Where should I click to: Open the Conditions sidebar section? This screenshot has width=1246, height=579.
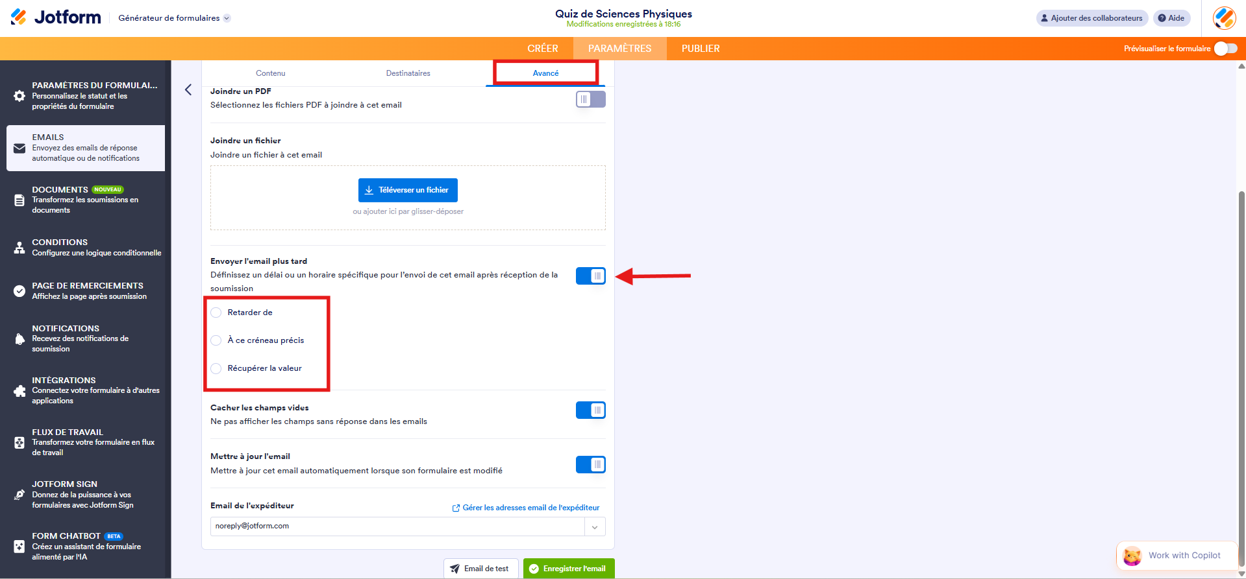click(86, 248)
